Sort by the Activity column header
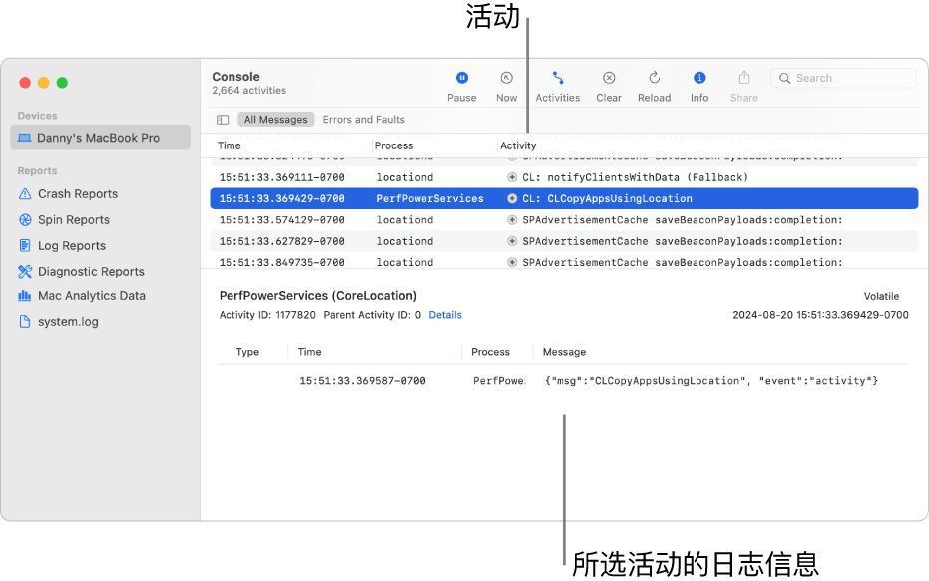Screen dimensions: 929x581 point(518,145)
